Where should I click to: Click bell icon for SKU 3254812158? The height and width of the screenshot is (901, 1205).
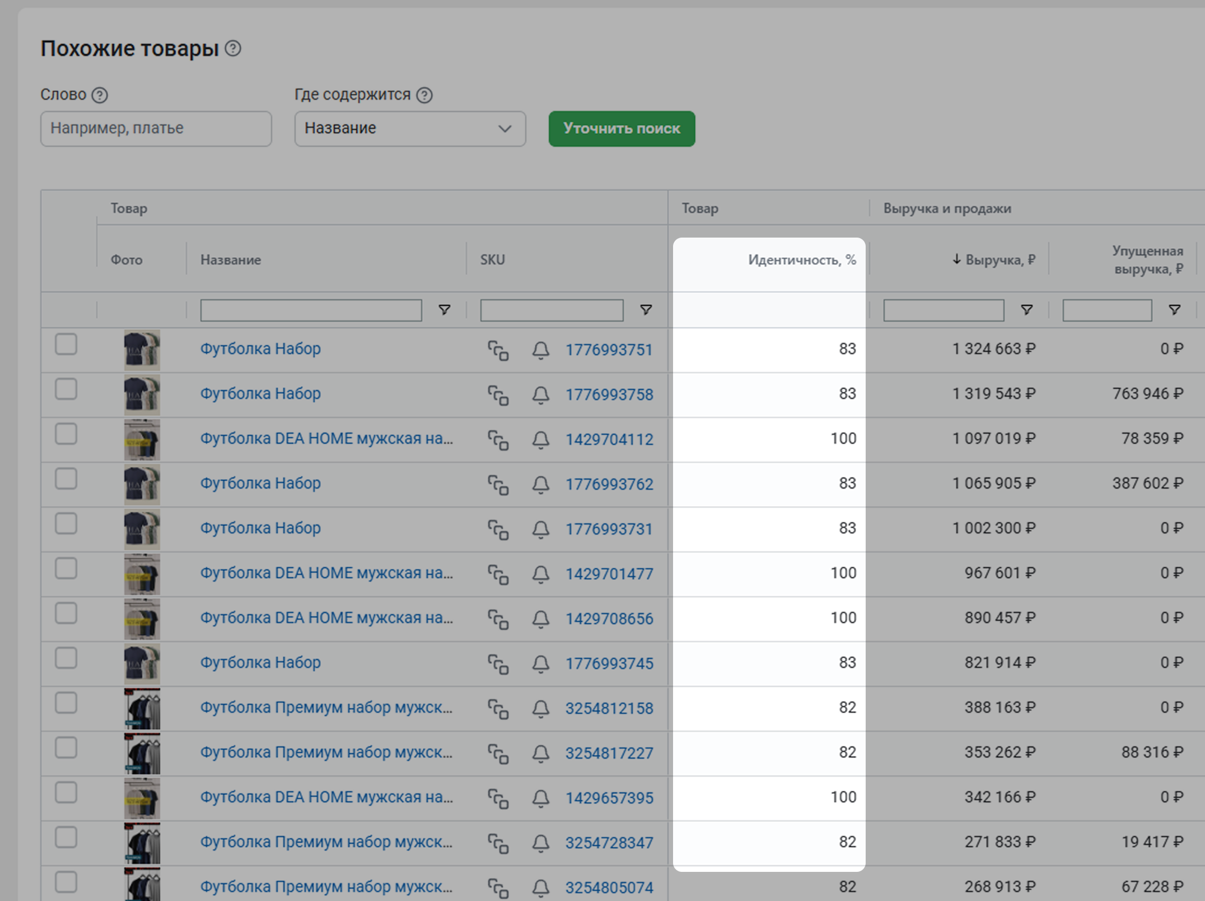540,709
